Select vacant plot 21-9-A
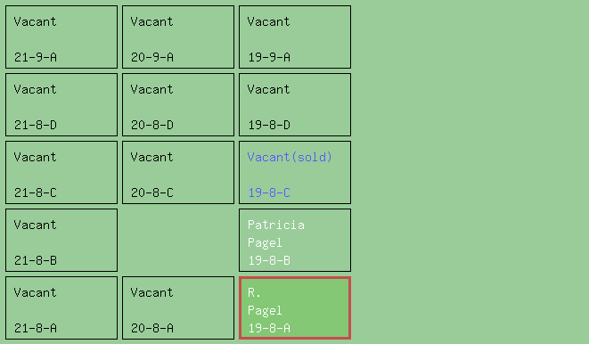589x344 pixels. [x=61, y=37]
